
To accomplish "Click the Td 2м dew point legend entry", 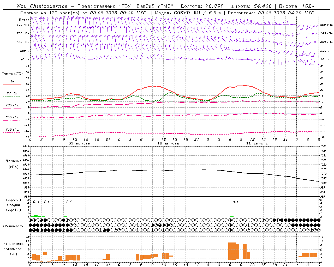I will (x=12, y=93).
